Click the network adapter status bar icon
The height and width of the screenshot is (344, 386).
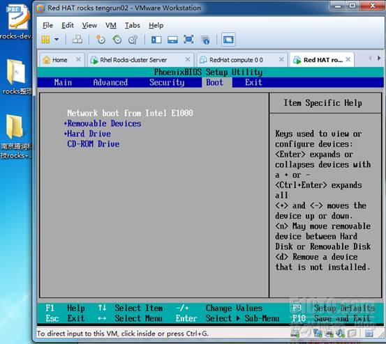pos(318,333)
